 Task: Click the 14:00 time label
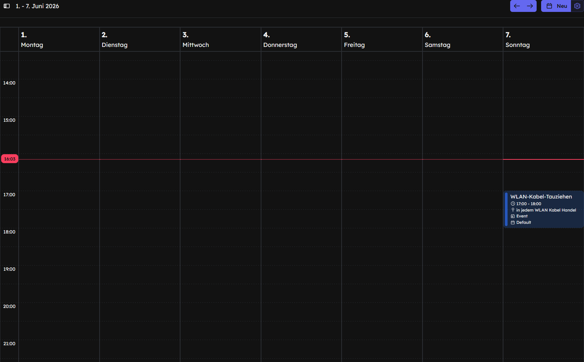tap(9, 83)
